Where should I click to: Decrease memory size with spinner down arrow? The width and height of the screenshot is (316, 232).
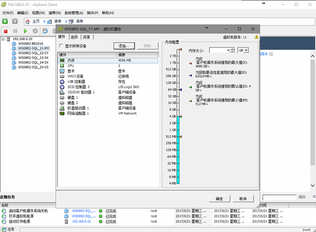(x=232, y=52)
